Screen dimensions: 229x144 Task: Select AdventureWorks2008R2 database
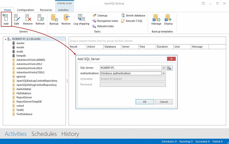(x=31, y=60)
